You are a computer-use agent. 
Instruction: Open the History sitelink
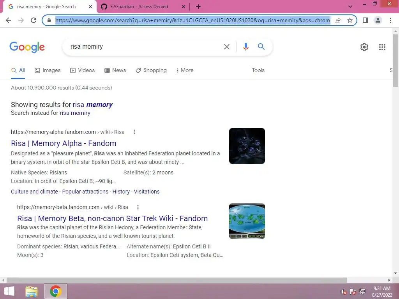click(x=121, y=192)
